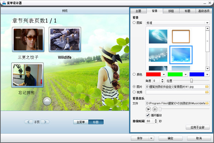Toggle the 循环播放 checkbox
The width and height of the screenshot is (214, 143).
click(x=148, y=115)
